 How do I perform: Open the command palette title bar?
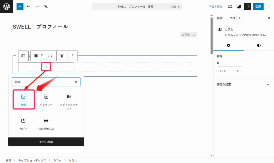click(137, 7)
